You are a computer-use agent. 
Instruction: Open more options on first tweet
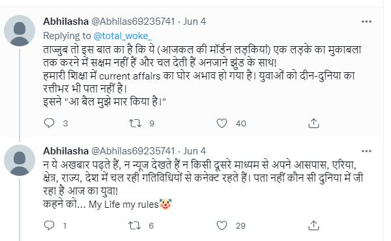click(366, 21)
